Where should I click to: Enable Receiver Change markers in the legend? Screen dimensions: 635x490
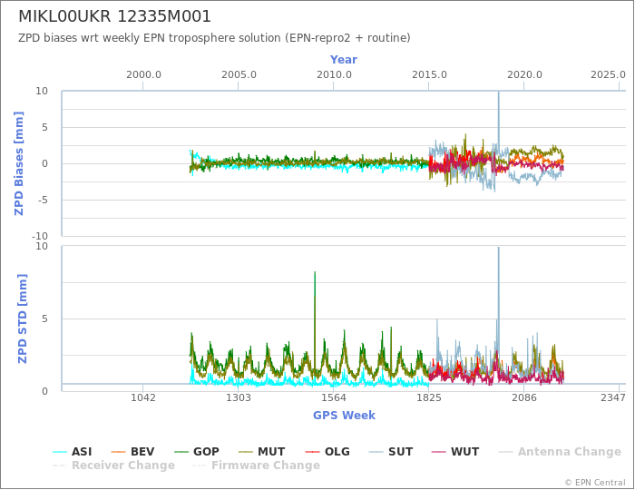(x=113, y=465)
